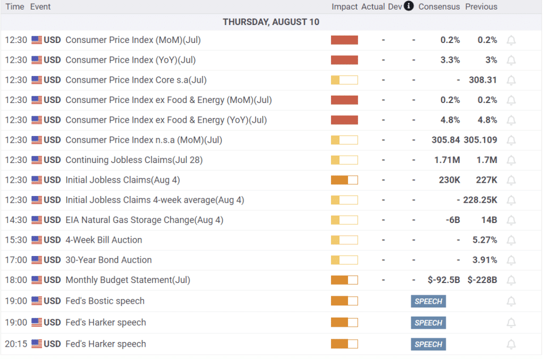The width and height of the screenshot is (544, 359).
Task: Click the THURSDAY, AUGUST 10 date header
Action: (271, 22)
